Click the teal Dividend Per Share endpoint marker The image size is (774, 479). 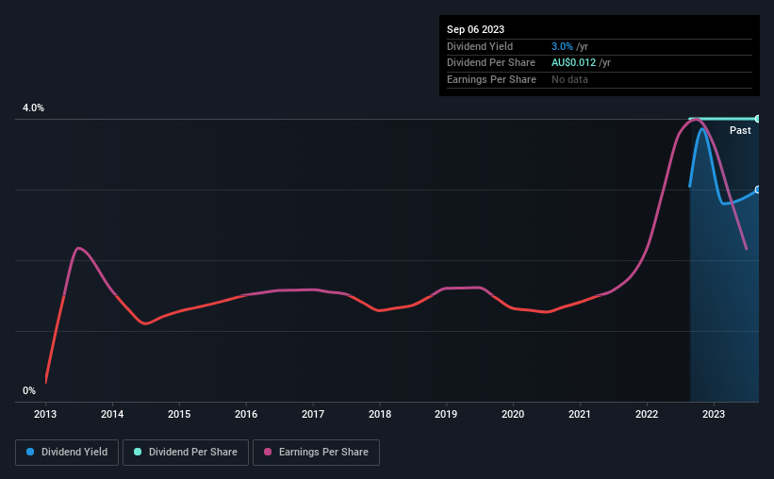[757, 119]
